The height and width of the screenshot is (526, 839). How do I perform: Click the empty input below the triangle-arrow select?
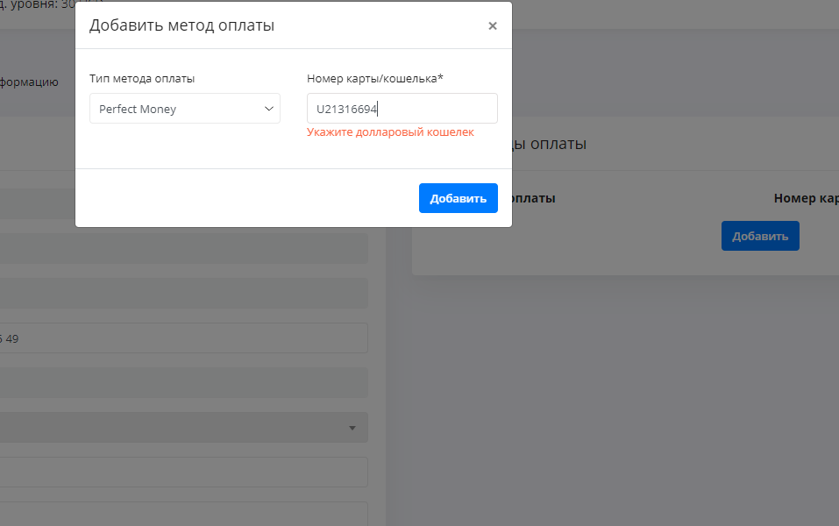pos(184,472)
